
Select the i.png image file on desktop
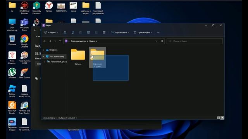73,7
